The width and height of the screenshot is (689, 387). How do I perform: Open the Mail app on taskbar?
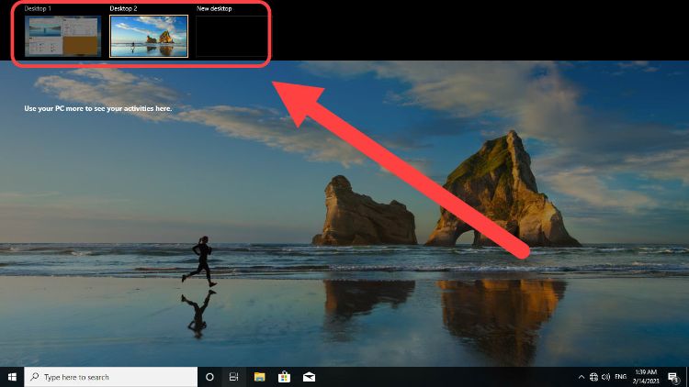click(310, 377)
